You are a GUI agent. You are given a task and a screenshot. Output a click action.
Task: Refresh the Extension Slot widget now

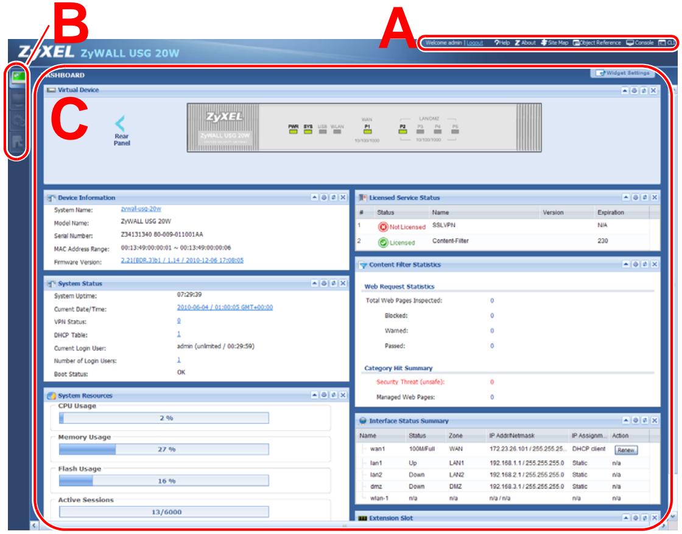[645, 518]
